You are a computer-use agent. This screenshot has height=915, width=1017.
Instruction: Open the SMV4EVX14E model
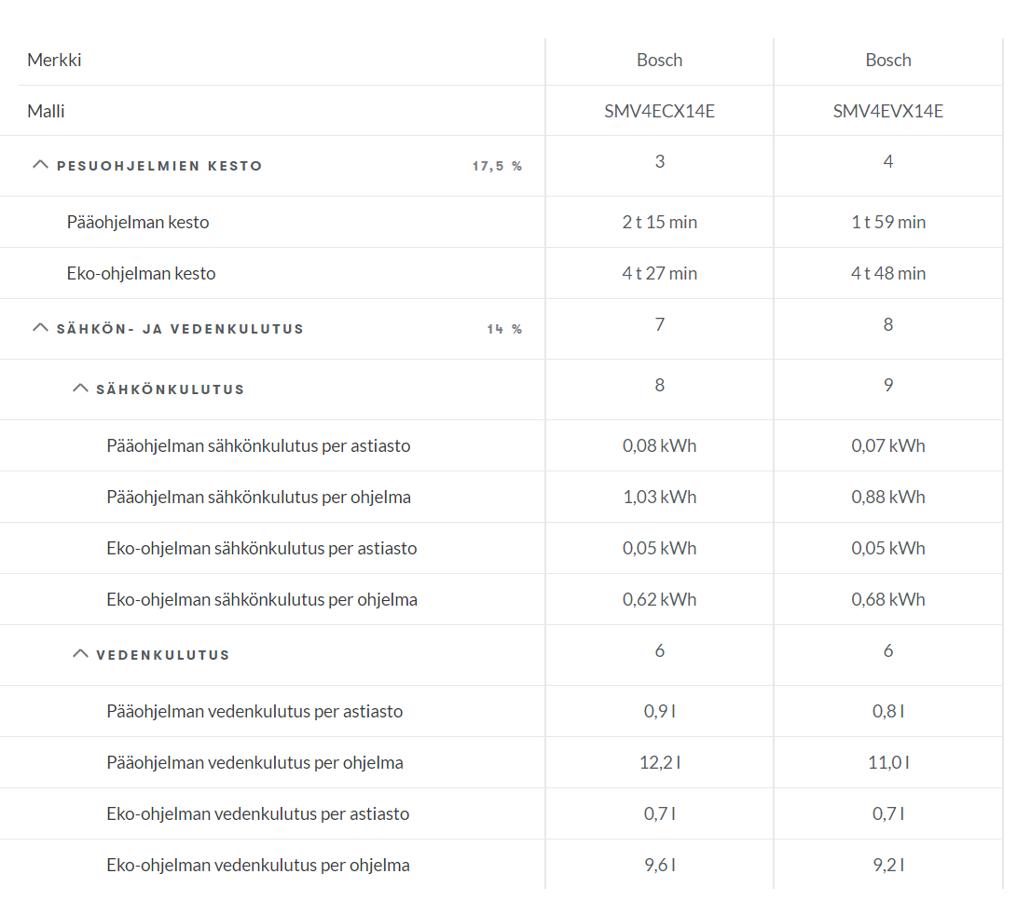coord(887,111)
